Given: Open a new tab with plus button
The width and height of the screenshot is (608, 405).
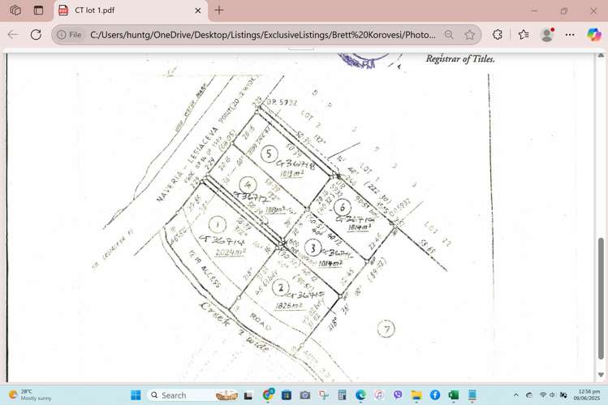Looking at the screenshot, I should pos(219,10).
